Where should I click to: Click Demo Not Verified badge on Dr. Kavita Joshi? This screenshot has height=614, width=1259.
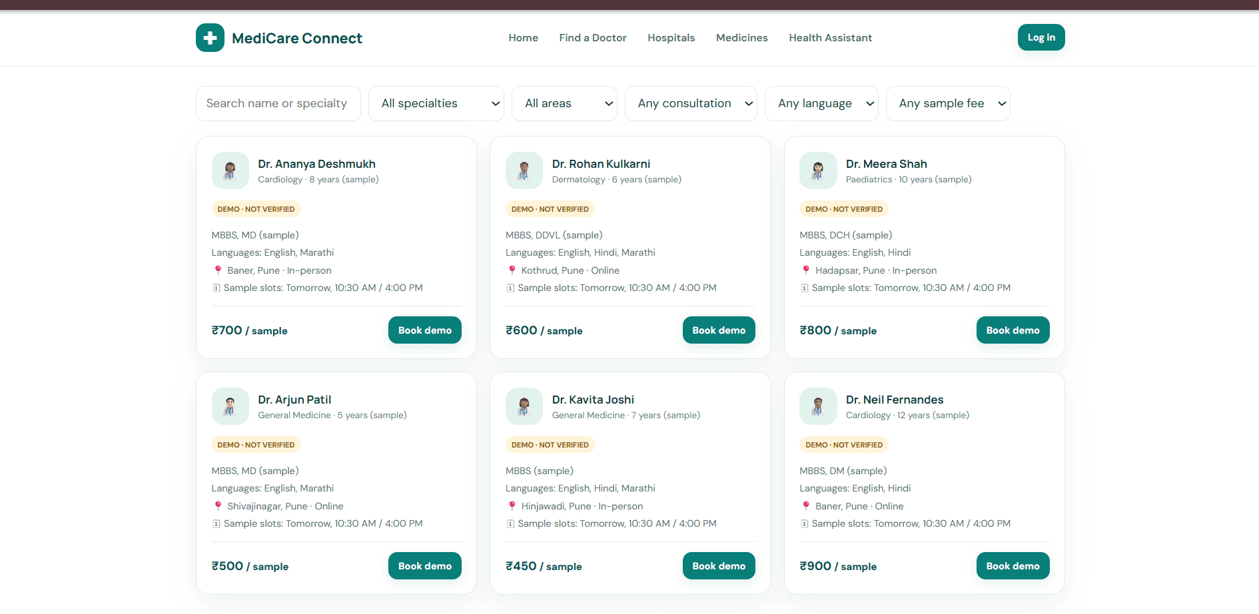[x=550, y=445]
